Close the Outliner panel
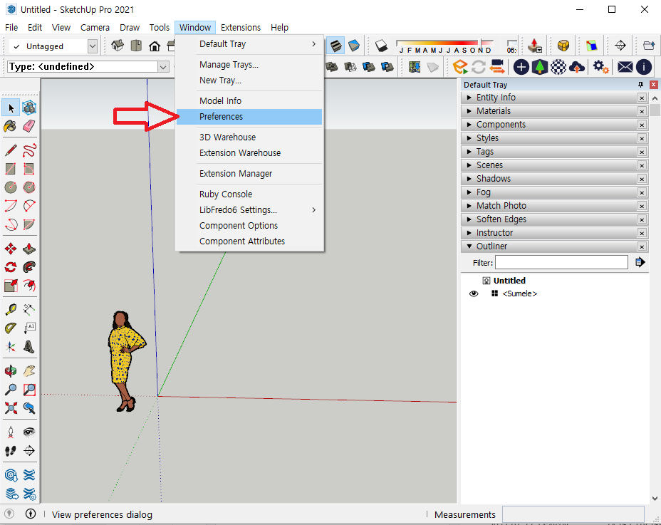 click(642, 246)
